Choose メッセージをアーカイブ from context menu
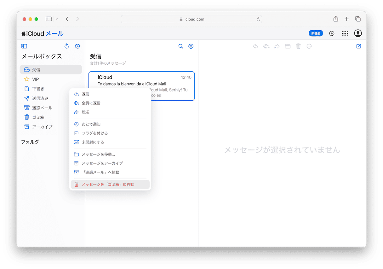 click(x=110, y=163)
